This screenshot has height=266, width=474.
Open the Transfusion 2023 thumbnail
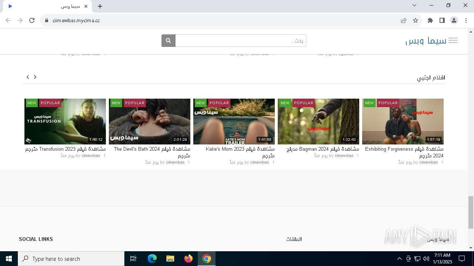[65, 122]
